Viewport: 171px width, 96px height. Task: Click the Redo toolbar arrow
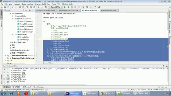click(16, 7)
